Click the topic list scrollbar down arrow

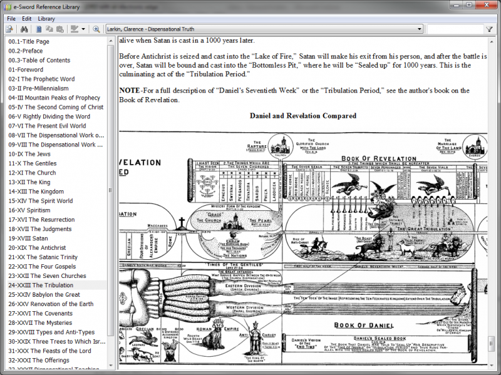pyautogui.click(x=111, y=365)
